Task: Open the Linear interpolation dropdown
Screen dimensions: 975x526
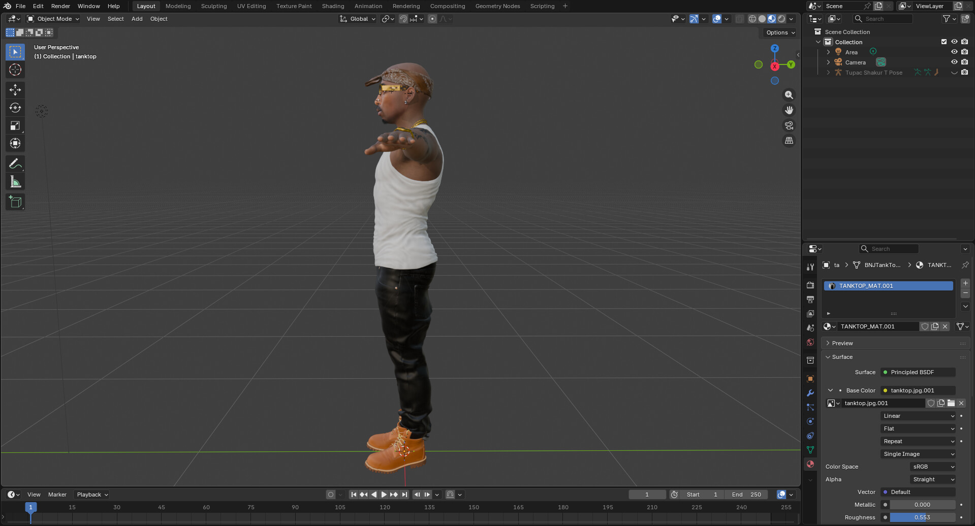Action: pyautogui.click(x=918, y=416)
